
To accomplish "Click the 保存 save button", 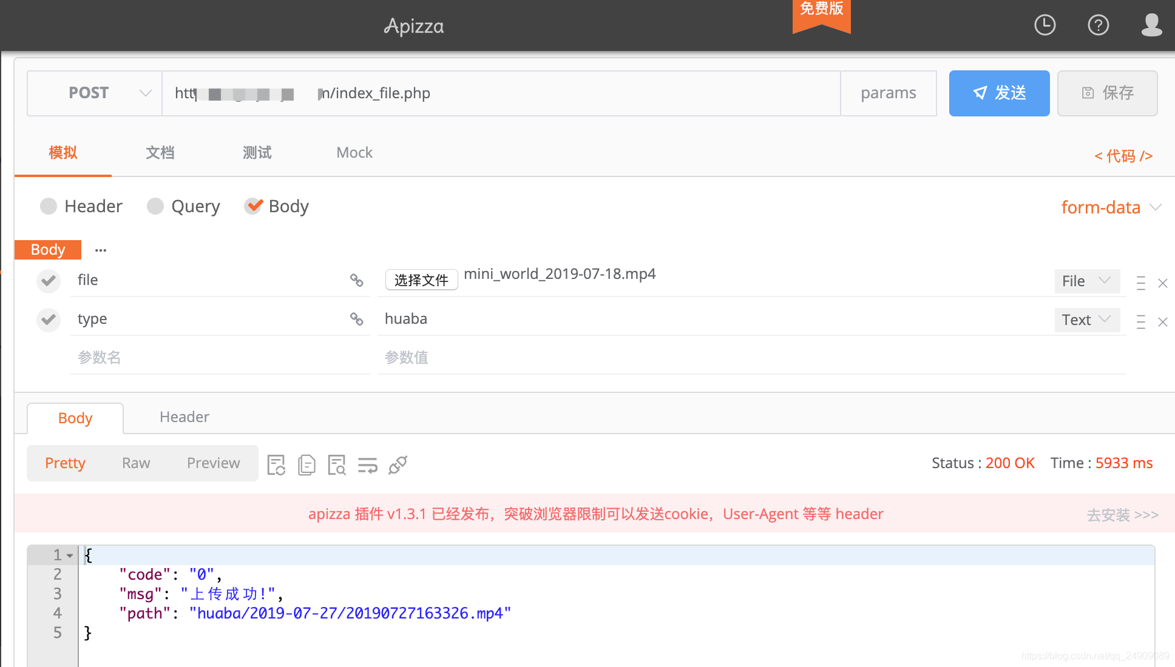I will click(x=1107, y=93).
